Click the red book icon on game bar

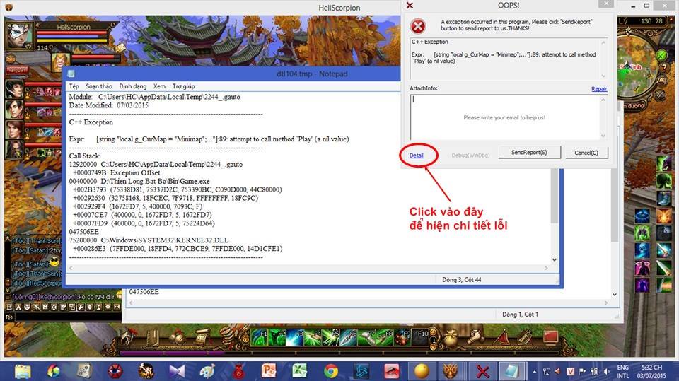click(x=550, y=336)
